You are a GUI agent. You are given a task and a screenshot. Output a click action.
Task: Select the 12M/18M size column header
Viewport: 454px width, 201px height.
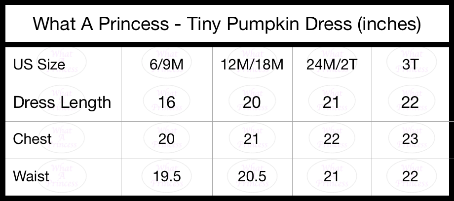coord(252,65)
